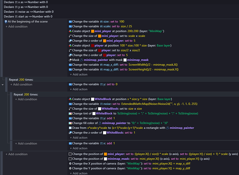Click 'Add action' below map_y_diff action
Image resolution: width=239 pixels, height=175 pixels.
click(x=78, y=74)
